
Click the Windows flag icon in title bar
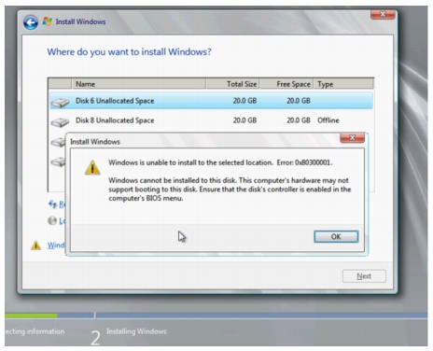point(48,21)
